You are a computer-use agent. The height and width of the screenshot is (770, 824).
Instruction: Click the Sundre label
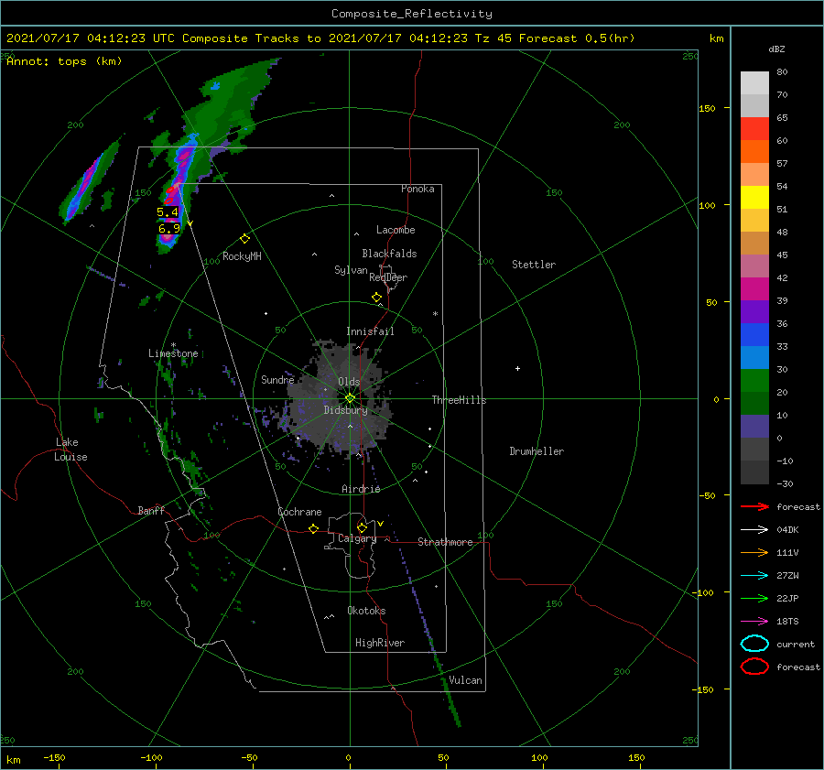coord(277,379)
